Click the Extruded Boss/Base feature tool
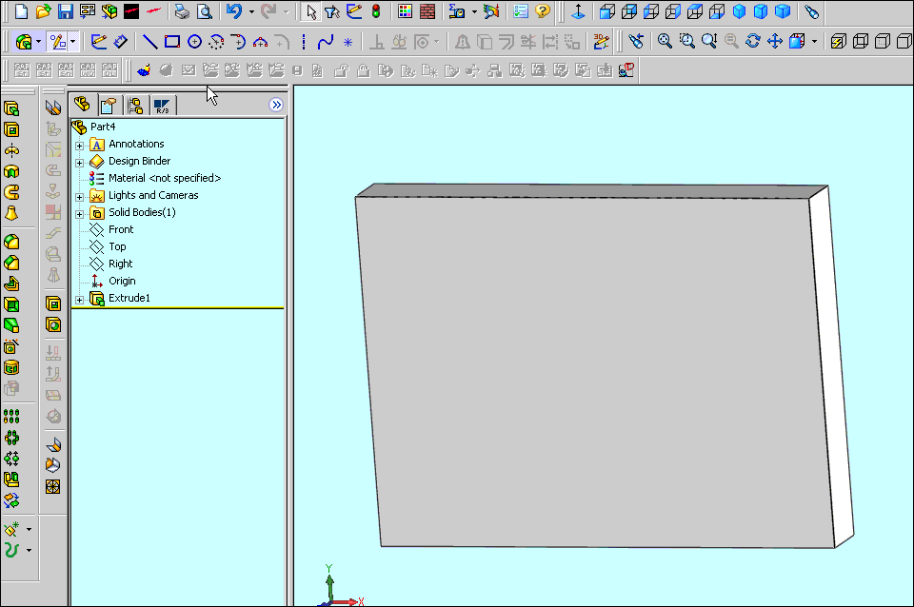The height and width of the screenshot is (607, 914). 11,108
